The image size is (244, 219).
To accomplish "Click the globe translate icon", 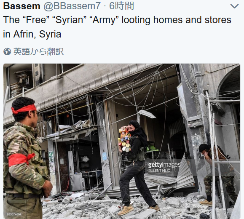I will [7, 52].
